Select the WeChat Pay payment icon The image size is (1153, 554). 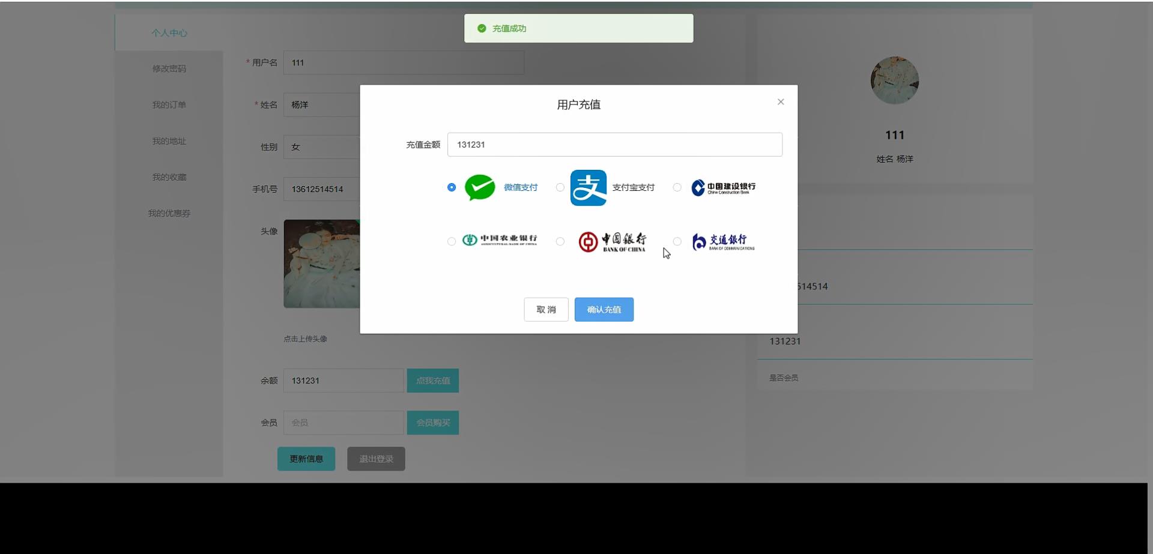pos(479,187)
